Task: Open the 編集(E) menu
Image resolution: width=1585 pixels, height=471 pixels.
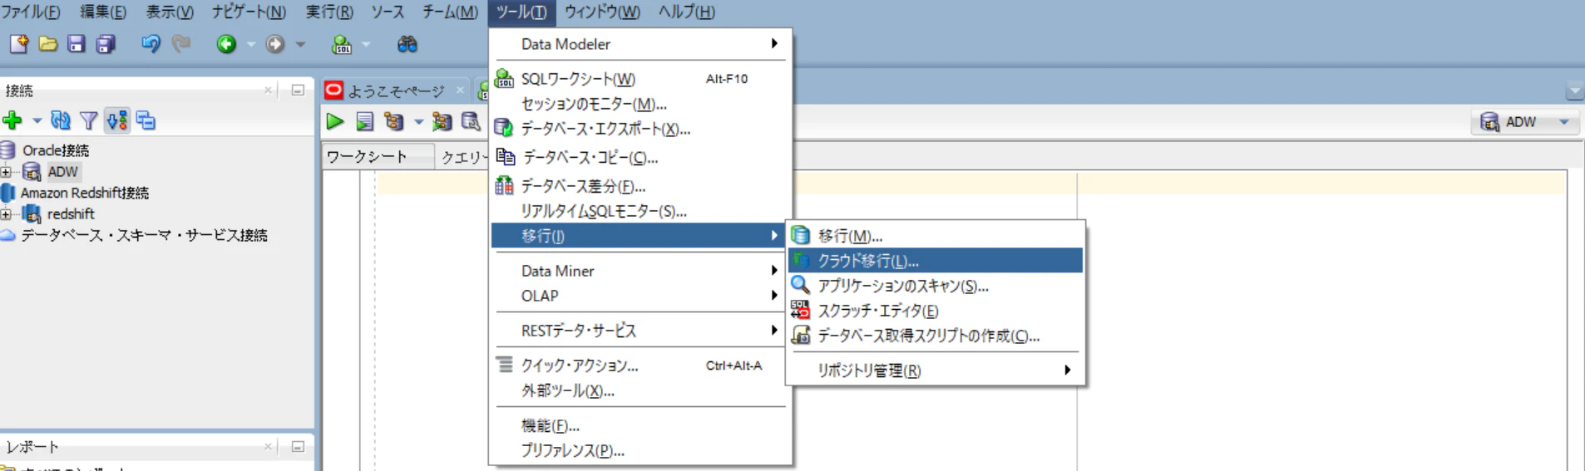Action: pyautogui.click(x=103, y=12)
